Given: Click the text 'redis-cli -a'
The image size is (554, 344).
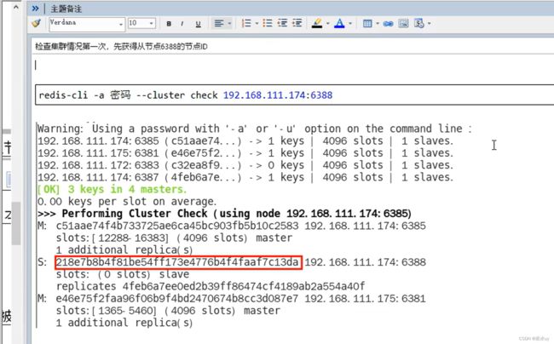Looking at the screenshot, I should pos(72,95).
